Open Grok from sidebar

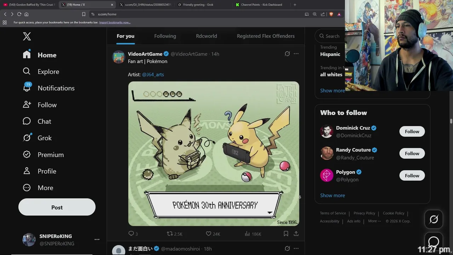[37, 138]
